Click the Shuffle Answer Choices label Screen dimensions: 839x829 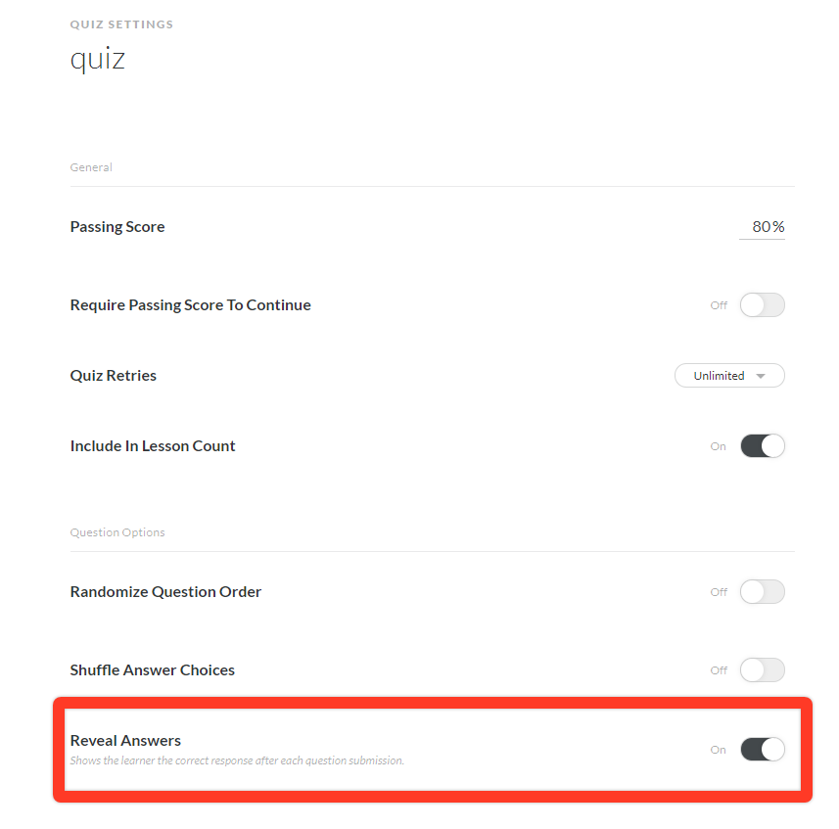click(153, 670)
